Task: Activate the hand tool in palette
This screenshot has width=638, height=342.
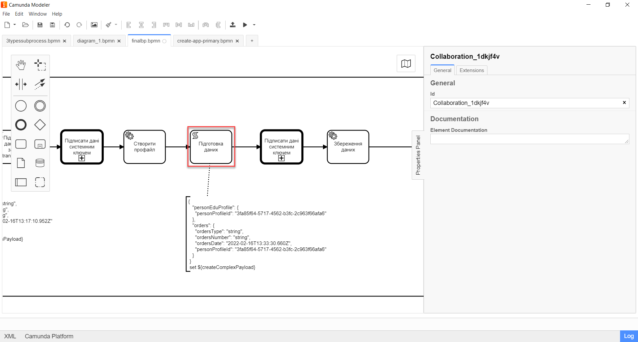Action: (x=21, y=65)
